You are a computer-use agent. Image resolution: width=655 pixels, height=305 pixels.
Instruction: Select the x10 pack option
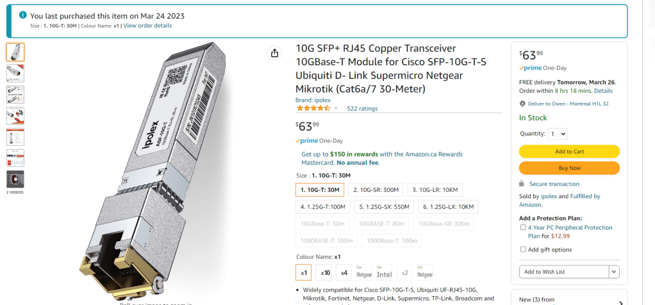pos(326,272)
